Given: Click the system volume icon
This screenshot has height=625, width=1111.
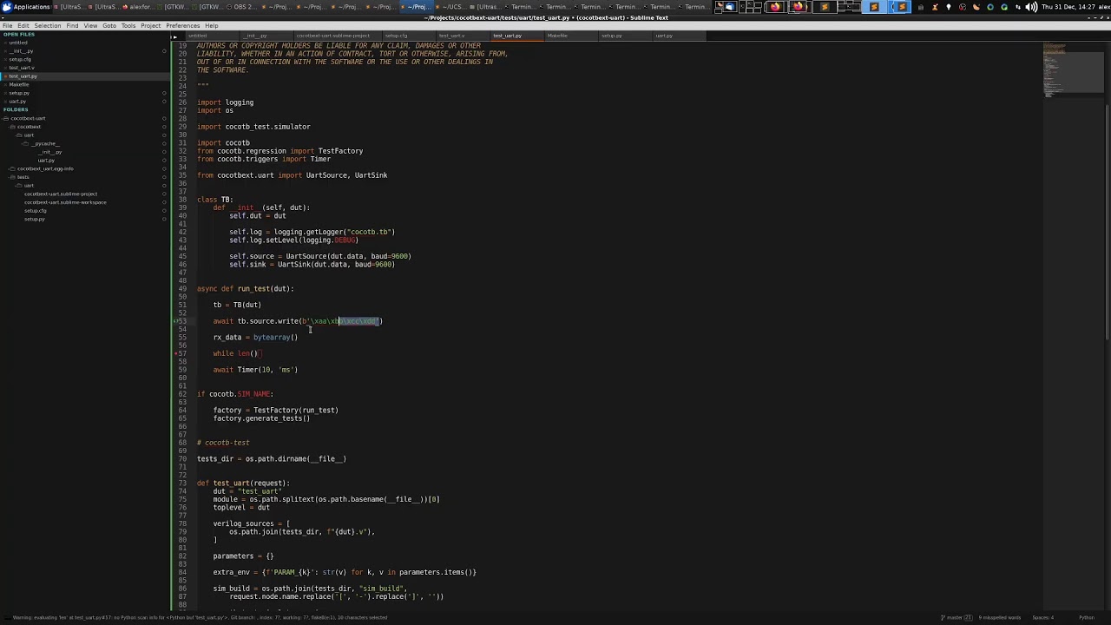Looking at the screenshot, I should (1030, 6).
